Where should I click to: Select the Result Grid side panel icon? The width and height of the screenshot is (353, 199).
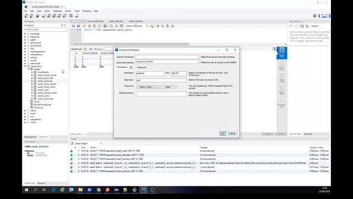point(282,53)
